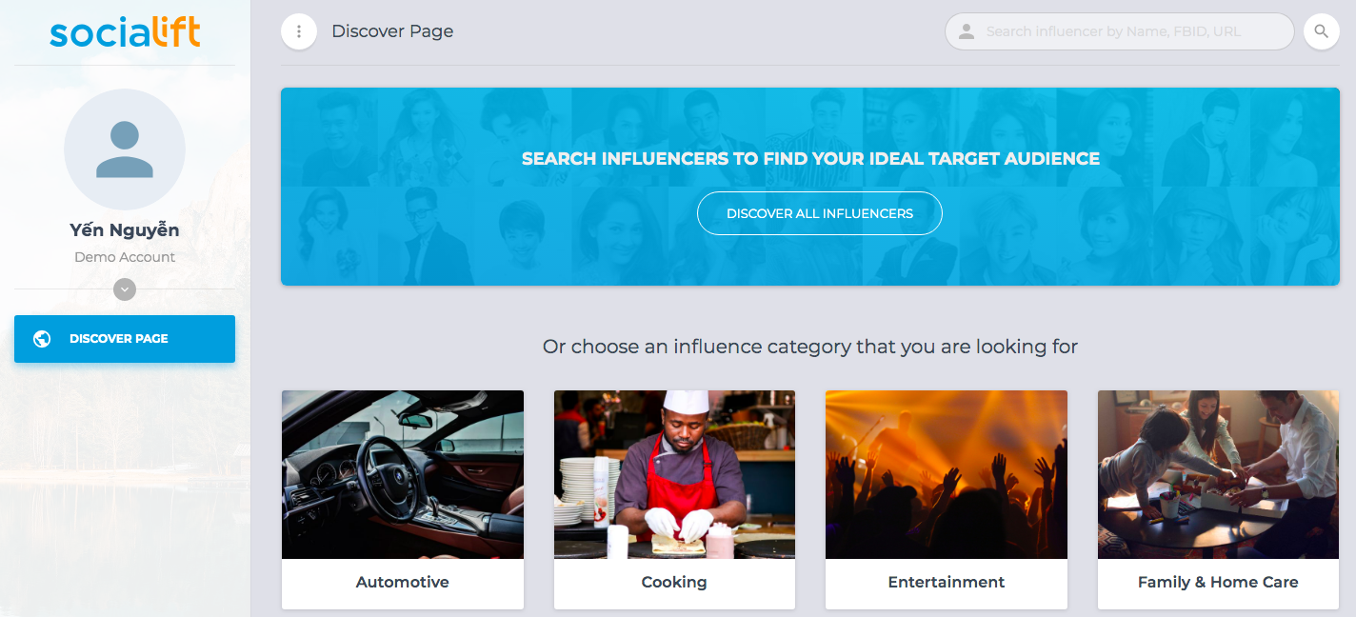Click the person icon in search field

[x=967, y=31]
